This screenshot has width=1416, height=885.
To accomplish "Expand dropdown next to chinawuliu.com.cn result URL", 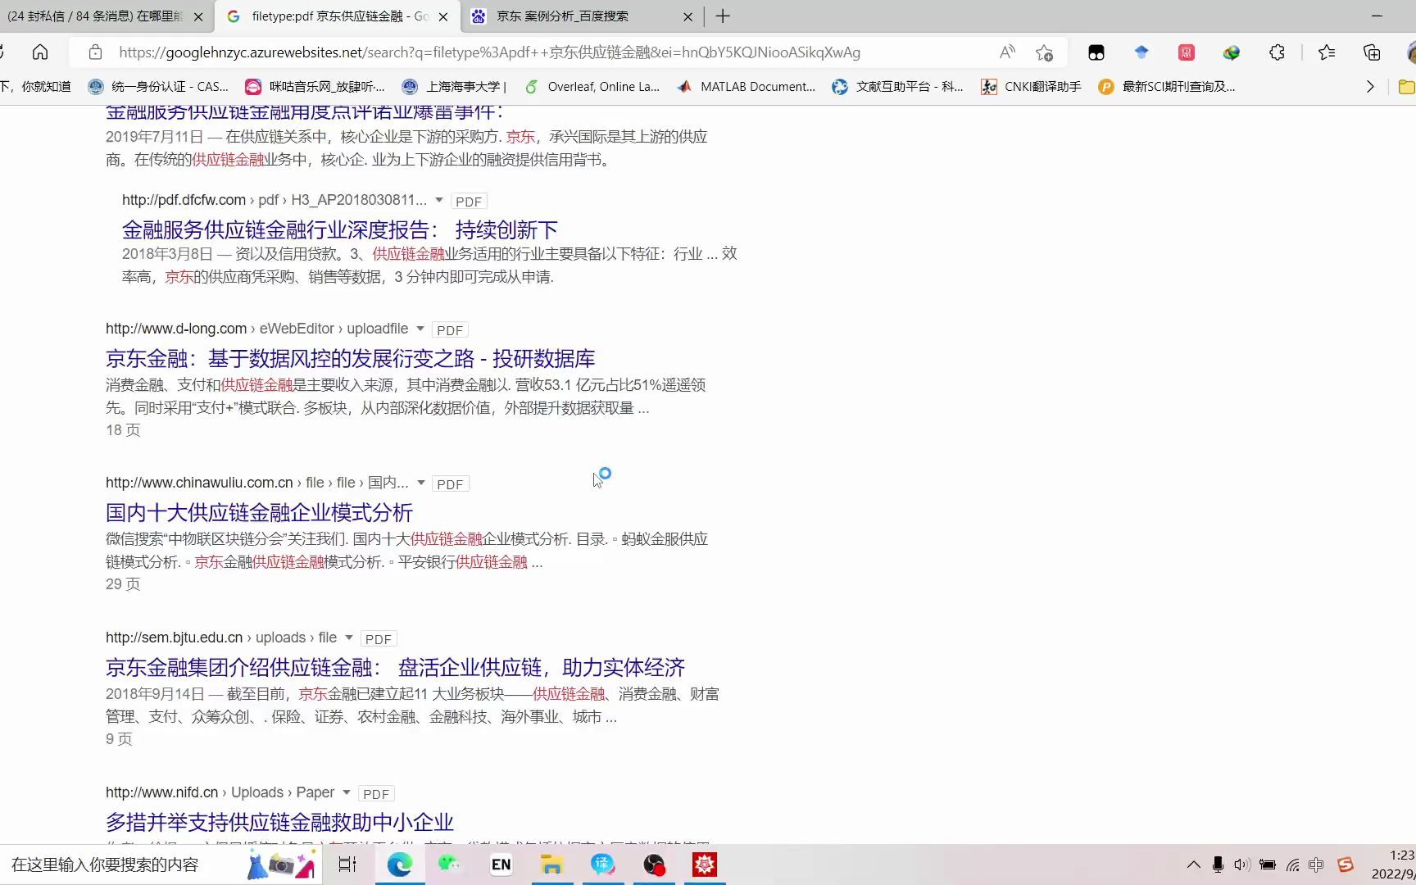I will (421, 483).
